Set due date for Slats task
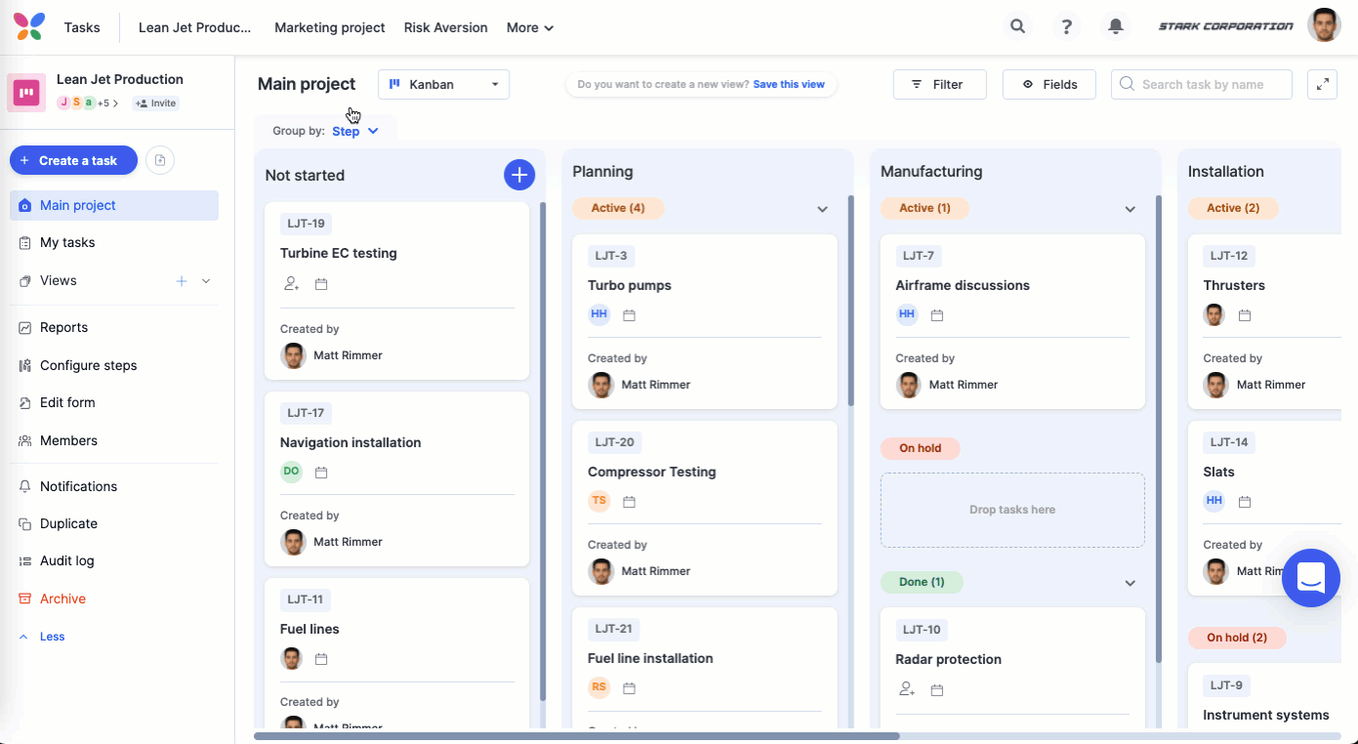This screenshot has width=1358, height=744. [1245, 502]
